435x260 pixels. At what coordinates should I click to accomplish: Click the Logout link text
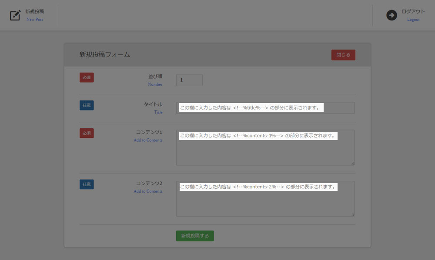point(413,20)
